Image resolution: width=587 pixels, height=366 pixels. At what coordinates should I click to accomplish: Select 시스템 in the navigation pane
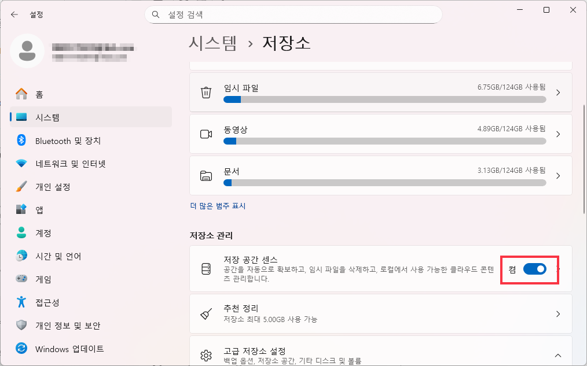pos(36,117)
